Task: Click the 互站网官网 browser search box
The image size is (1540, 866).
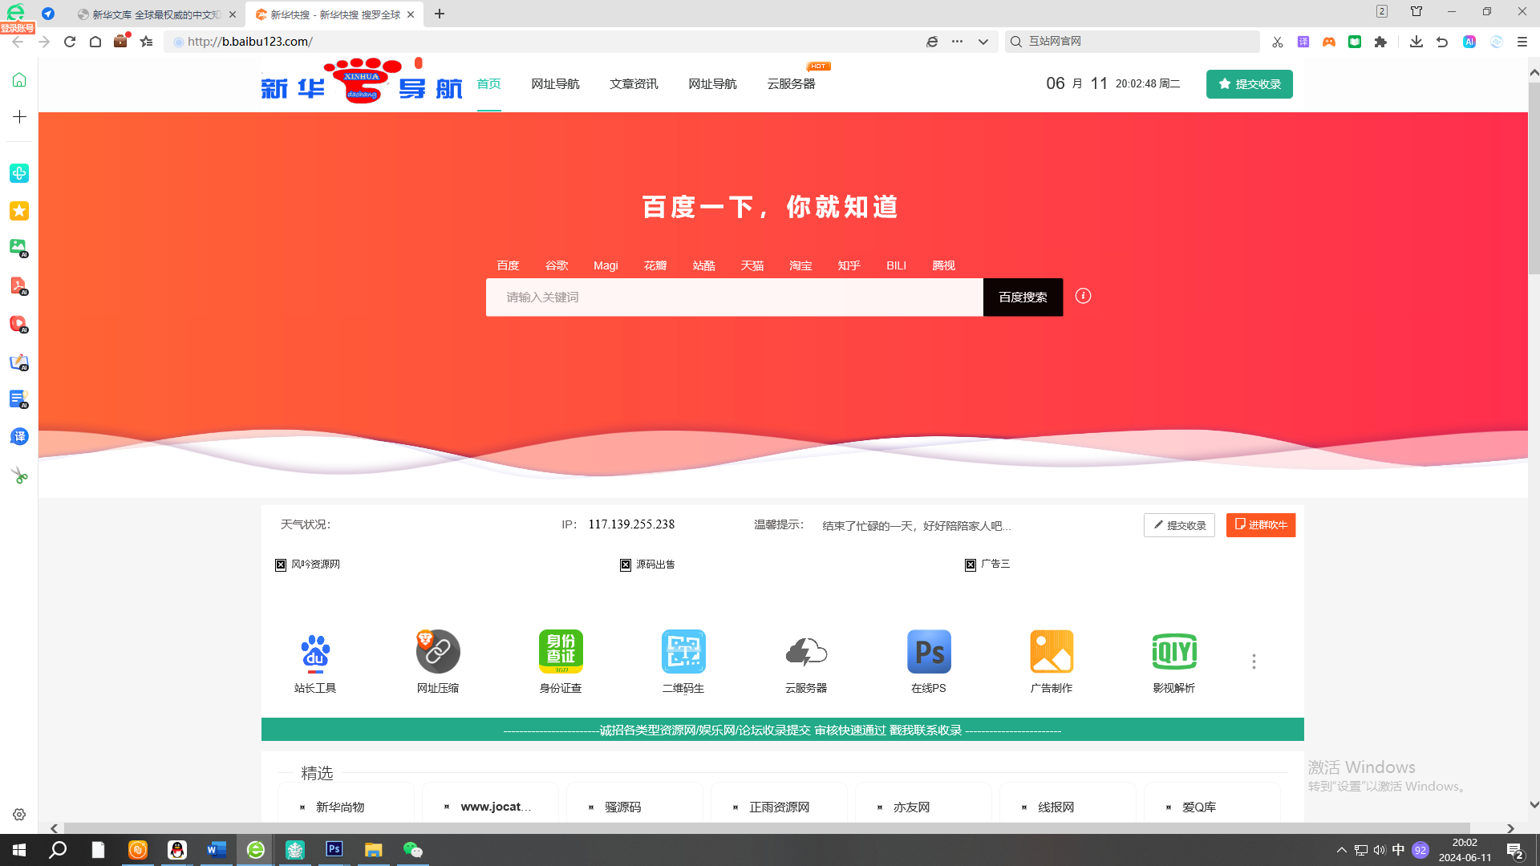Action: (x=1132, y=42)
